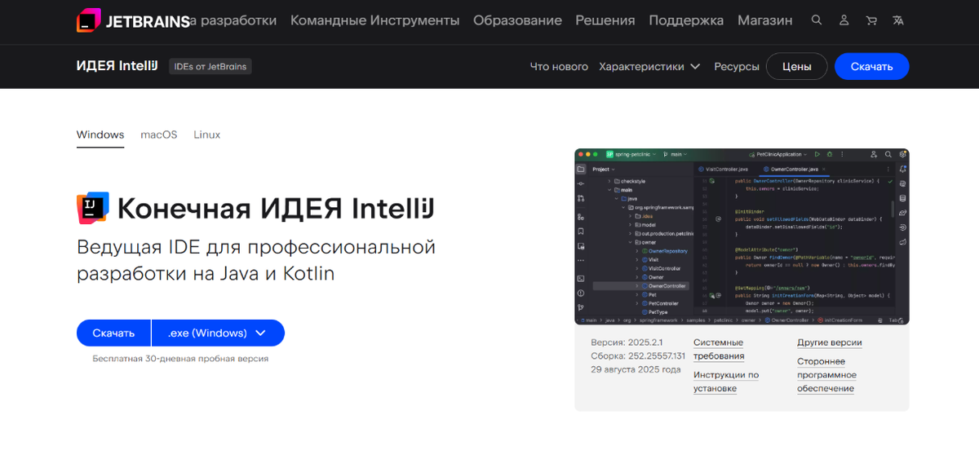The width and height of the screenshot is (979, 468).
Task: Open the Инструкции по установке link
Action: point(726,382)
